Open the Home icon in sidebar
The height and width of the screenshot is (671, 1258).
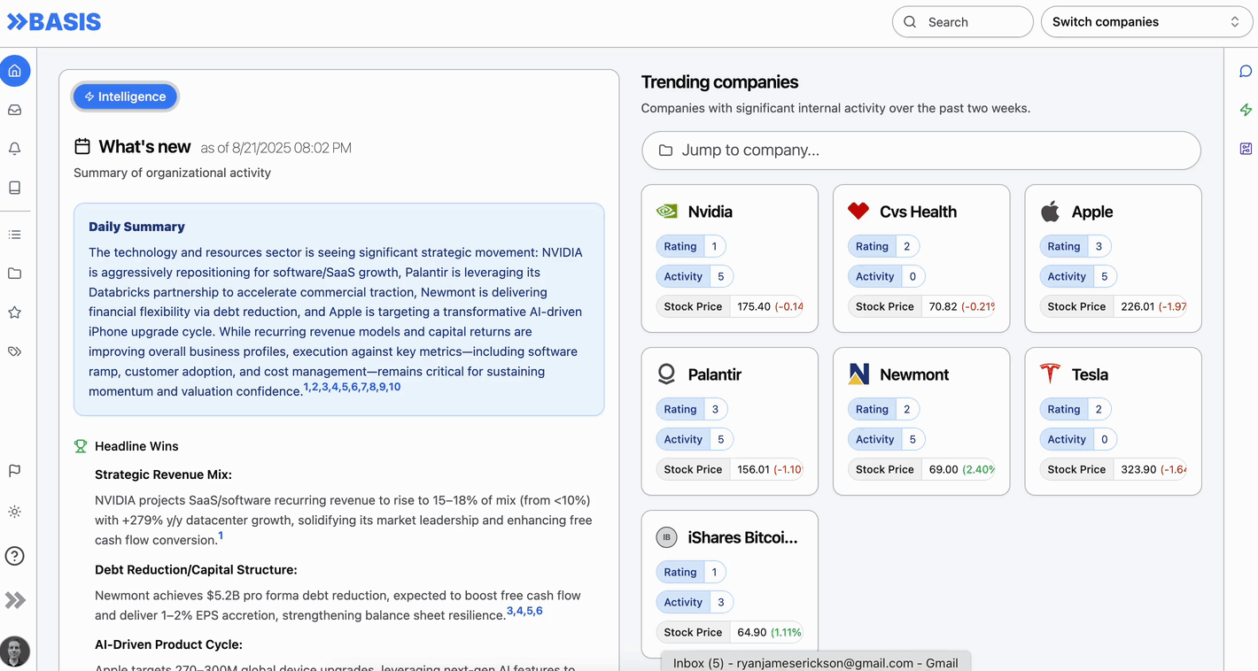tap(15, 71)
